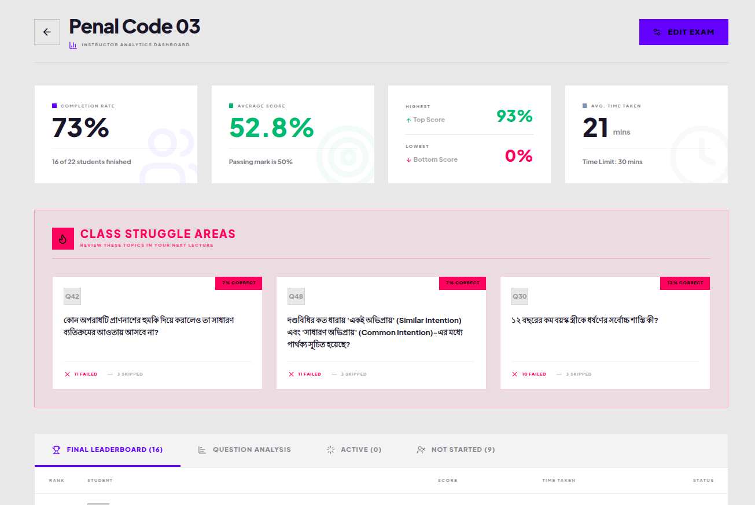Click the down arrow next to Bottom Score

click(x=408, y=160)
